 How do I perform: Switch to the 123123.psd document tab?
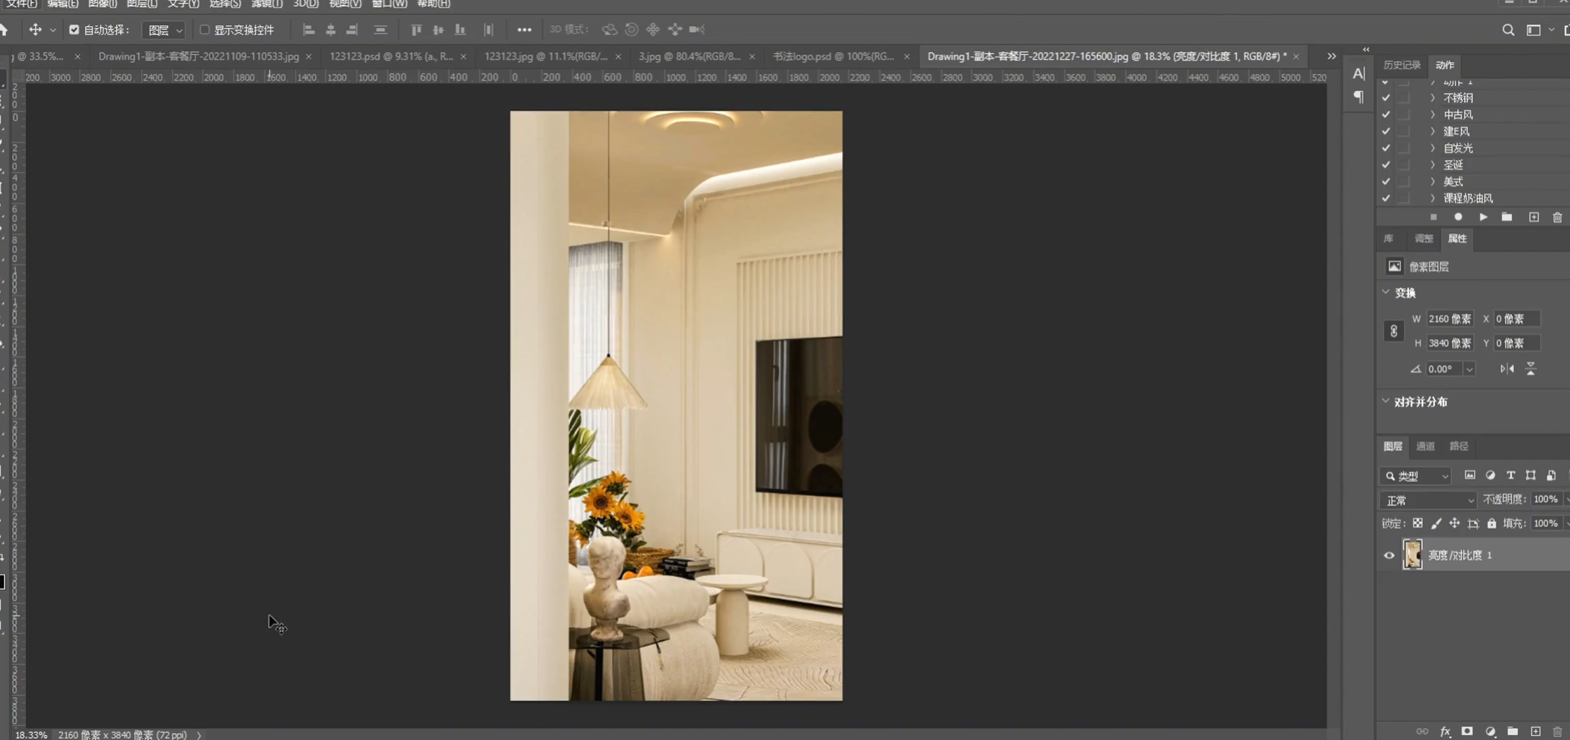tap(391, 56)
